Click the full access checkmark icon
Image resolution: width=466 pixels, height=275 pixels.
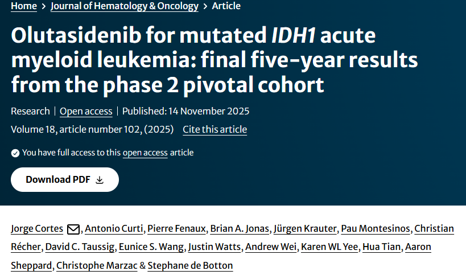[15, 153]
